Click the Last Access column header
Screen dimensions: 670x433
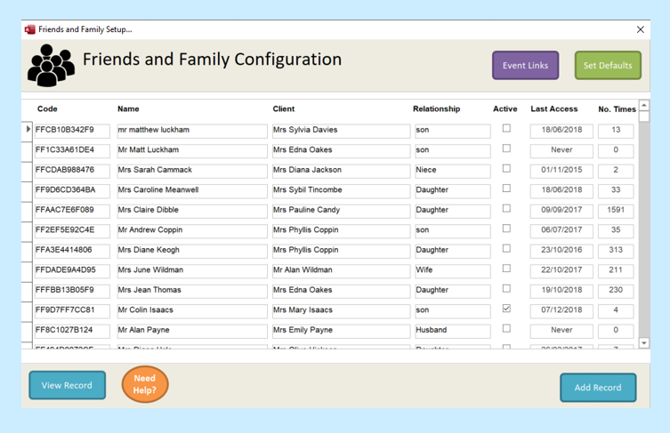(x=554, y=108)
